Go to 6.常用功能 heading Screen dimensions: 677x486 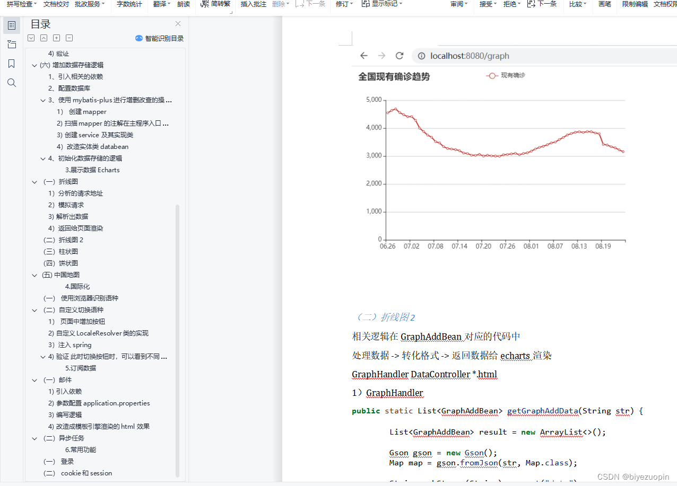pos(81,450)
